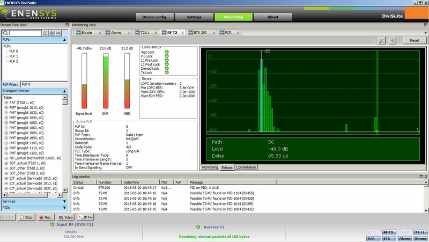Click the expand-all plus icon in Stream Tree
This screenshot has width=429, height=242.
coord(51,33)
